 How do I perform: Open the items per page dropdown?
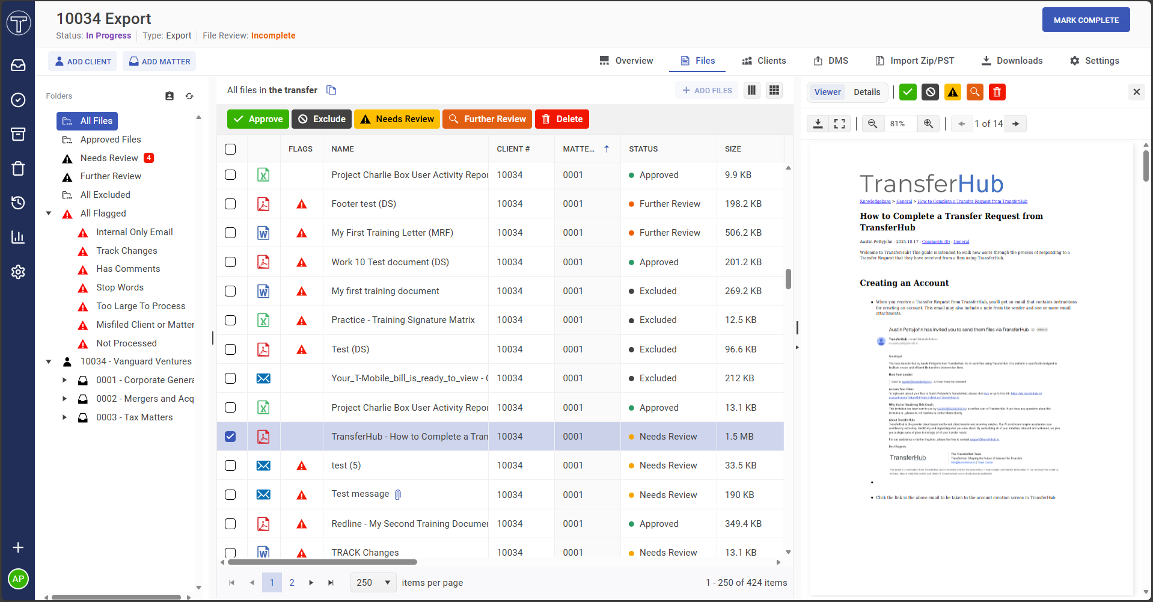(373, 582)
